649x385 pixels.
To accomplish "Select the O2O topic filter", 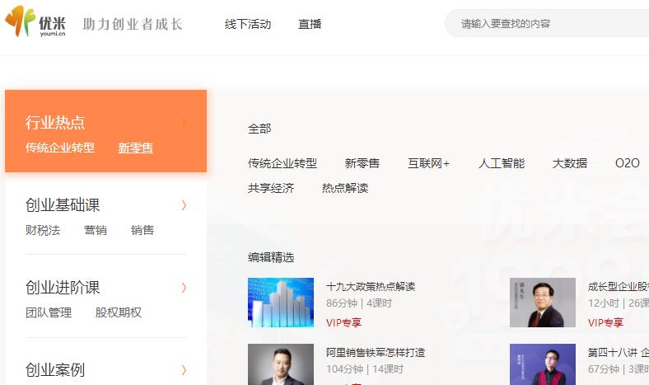I will pyautogui.click(x=628, y=163).
